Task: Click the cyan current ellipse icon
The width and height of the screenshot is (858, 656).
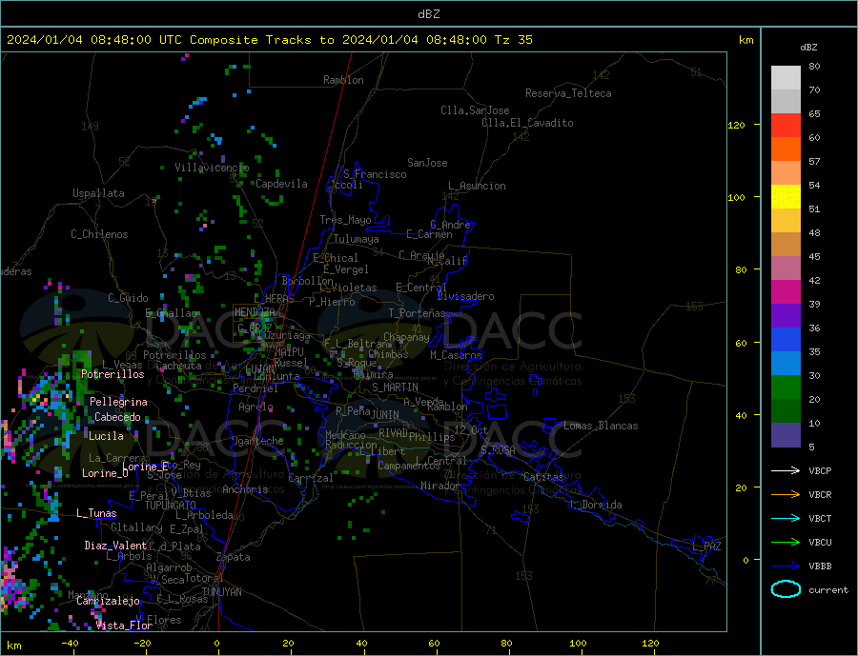Action: pyautogui.click(x=786, y=589)
